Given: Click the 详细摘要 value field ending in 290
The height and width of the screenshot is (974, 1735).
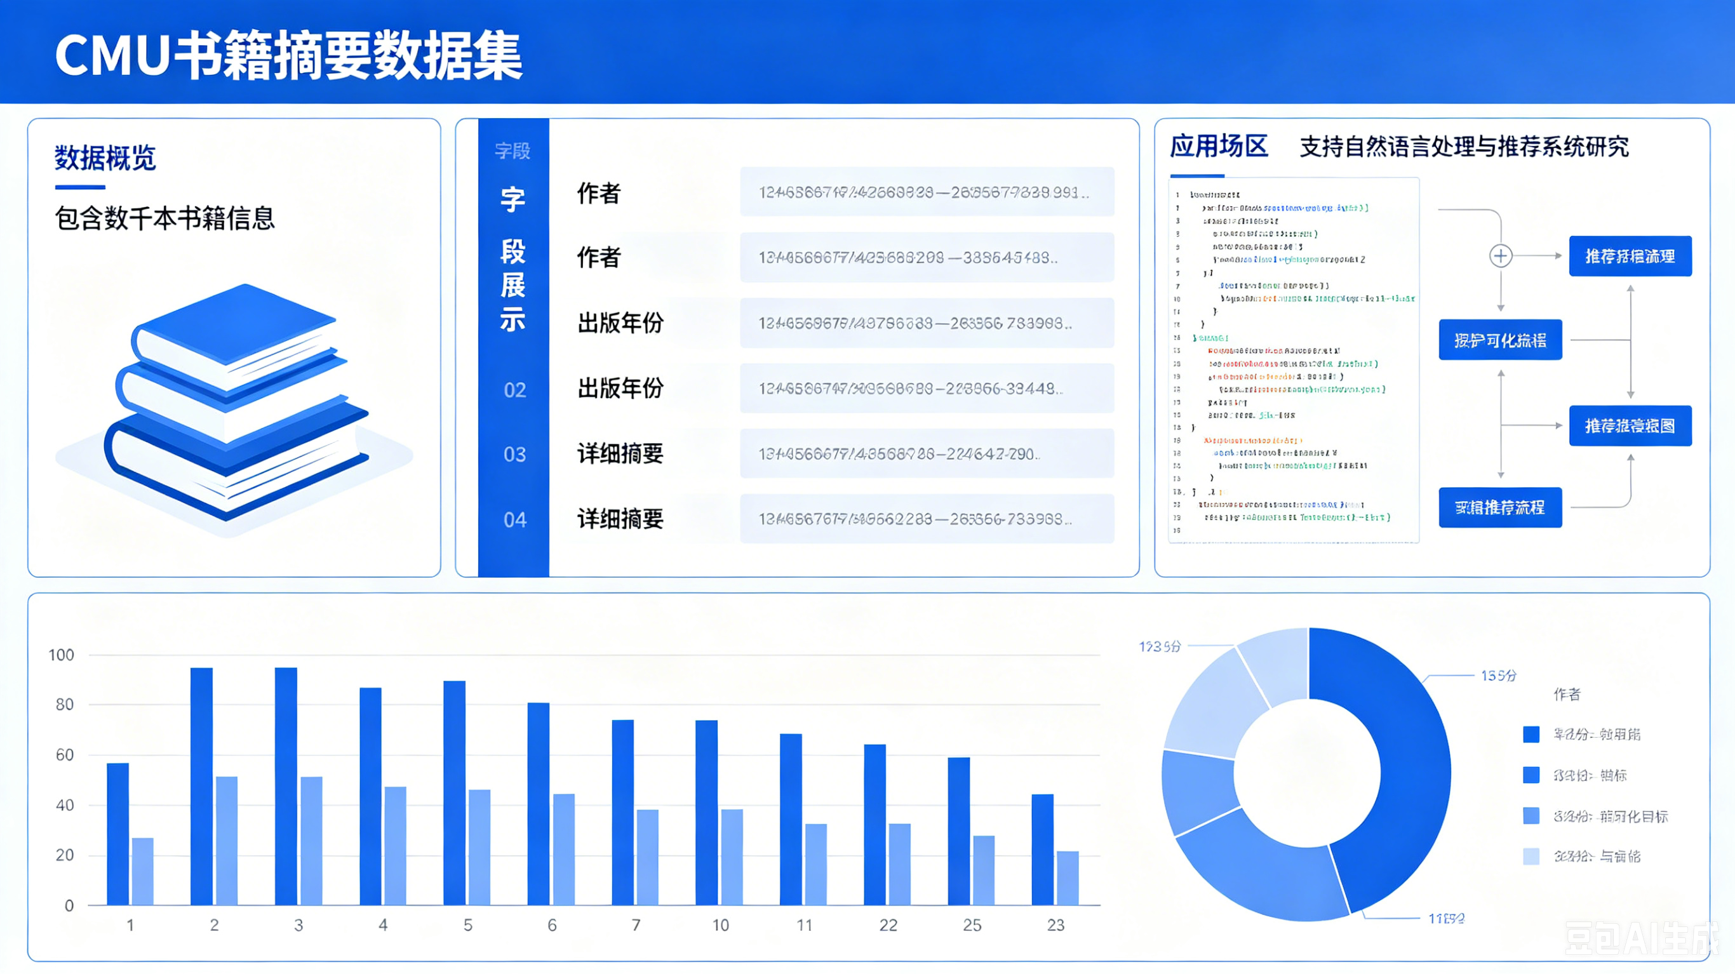Looking at the screenshot, I should pos(927,453).
